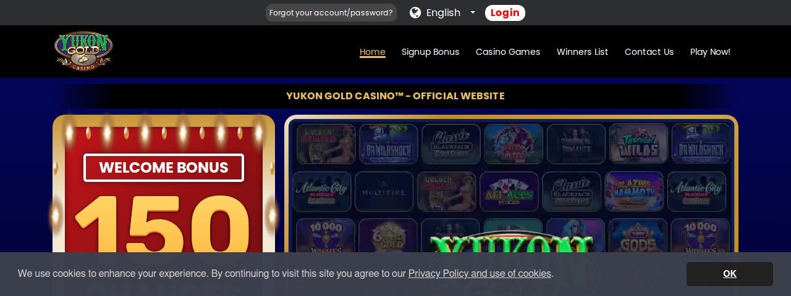Open the Signup Bonus page
791x296 pixels.
[x=430, y=52]
